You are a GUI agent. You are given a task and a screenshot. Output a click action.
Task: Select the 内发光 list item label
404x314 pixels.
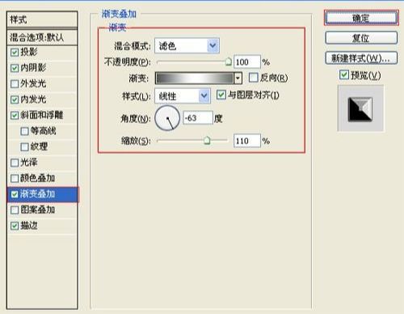pyautogui.click(x=33, y=100)
